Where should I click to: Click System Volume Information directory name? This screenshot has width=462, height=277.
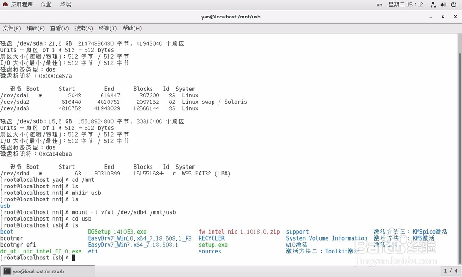(x=327, y=238)
